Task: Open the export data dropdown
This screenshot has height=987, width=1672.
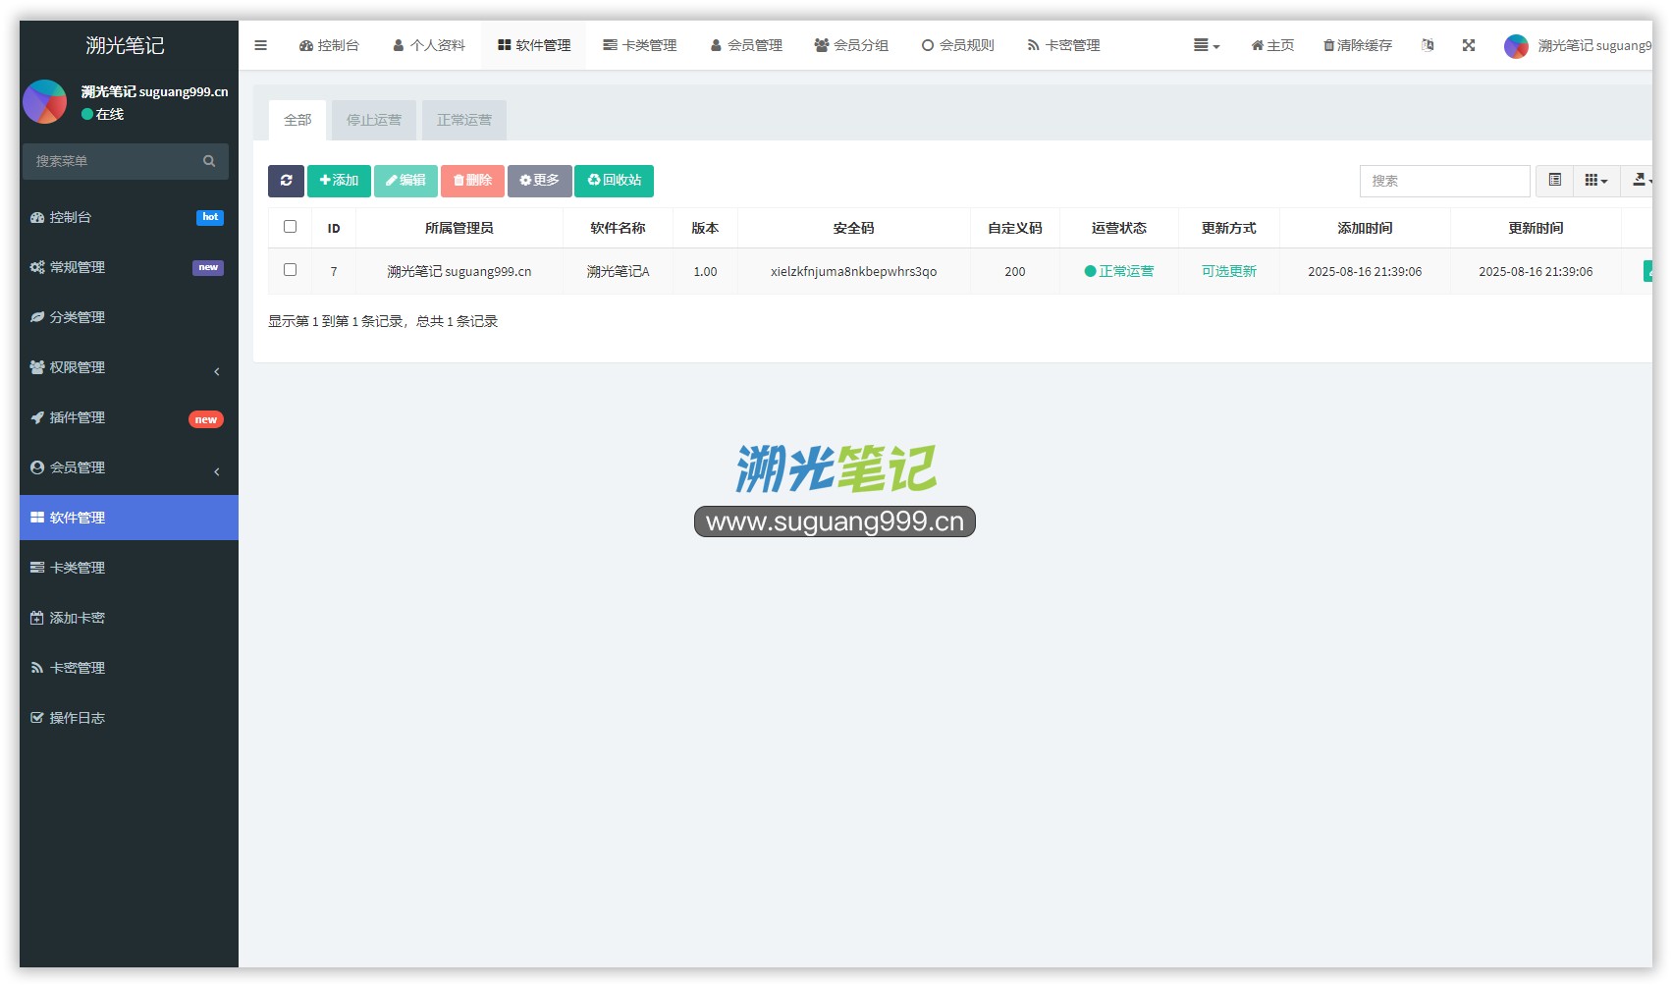Action: [x=1639, y=181]
